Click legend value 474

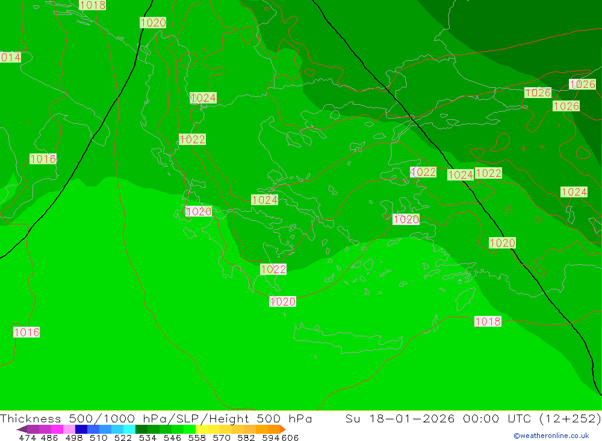click(27, 437)
